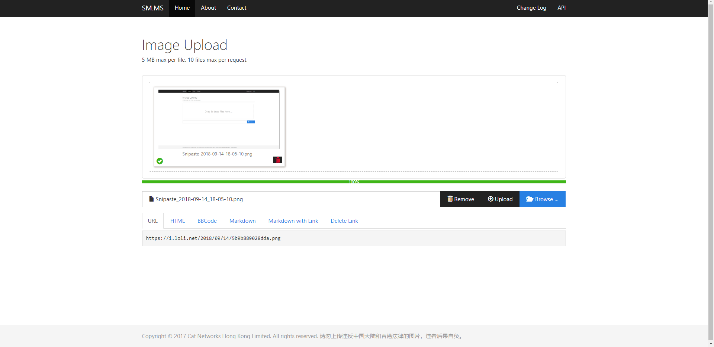
Task: Select the URL tab
Action: [x=153, y=221]
